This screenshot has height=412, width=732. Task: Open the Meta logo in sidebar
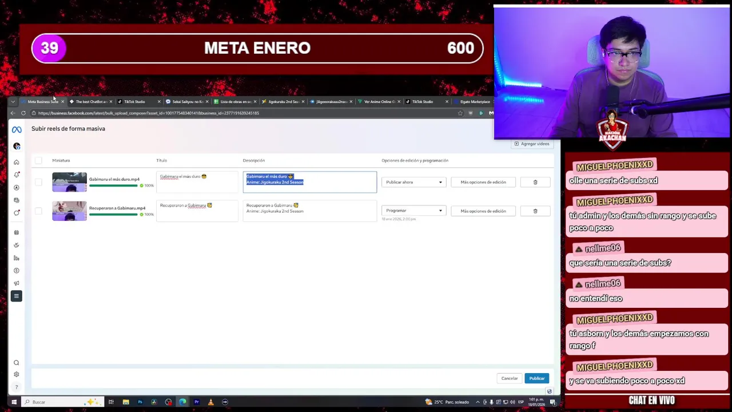coord(17,130)
